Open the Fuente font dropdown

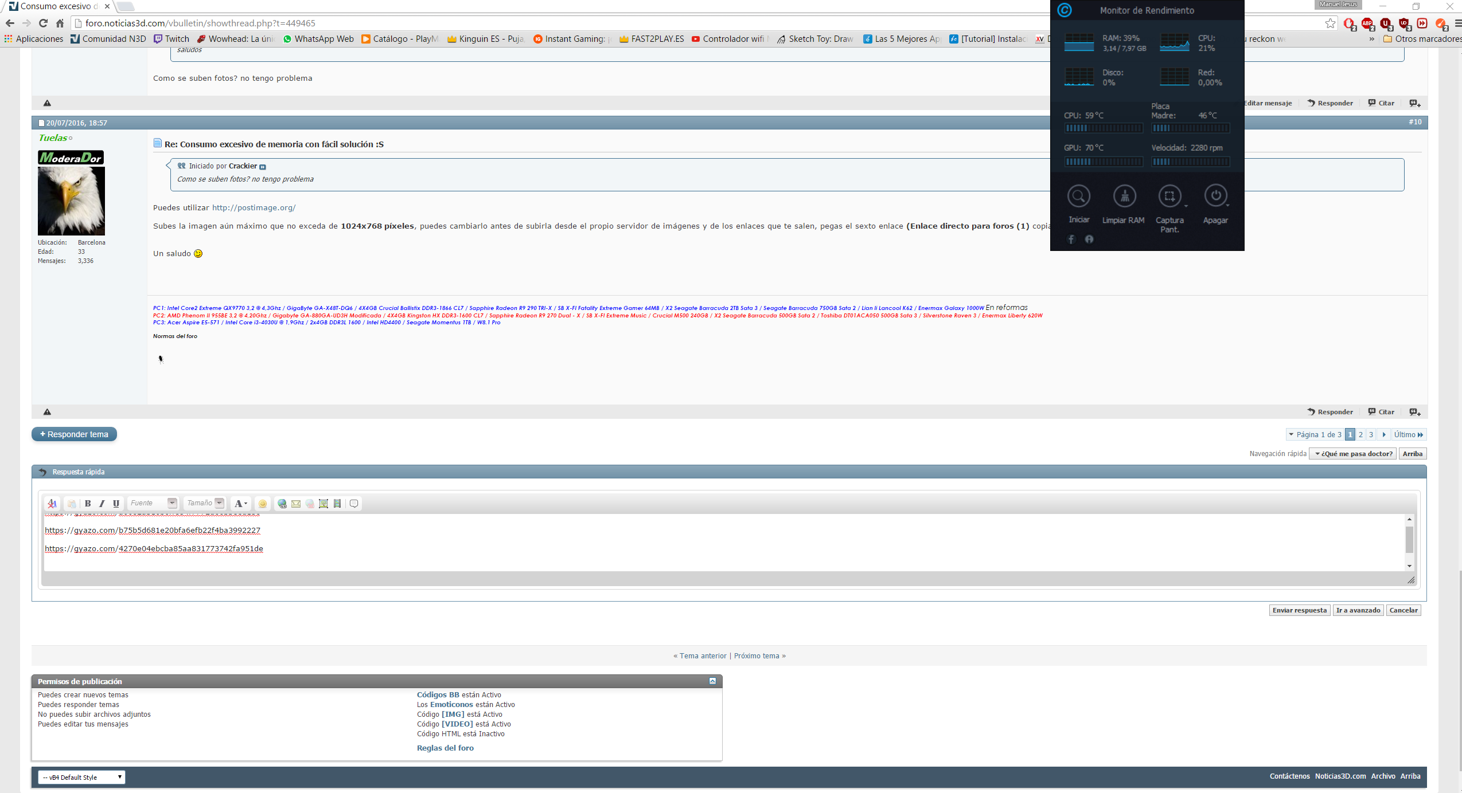153,503
